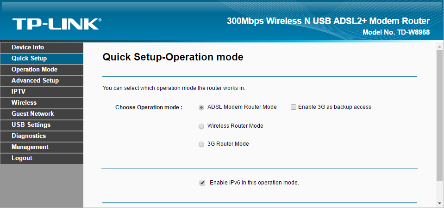The width and height of the screenshot is (444, 208).
Task: Click the scrollbar up arrow
Action: coord(439,46)
